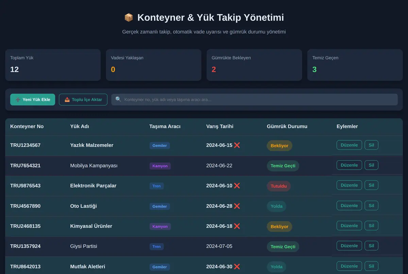Click the Konteyner No column header
The image size is (408, 274).
tap(27, 126)
